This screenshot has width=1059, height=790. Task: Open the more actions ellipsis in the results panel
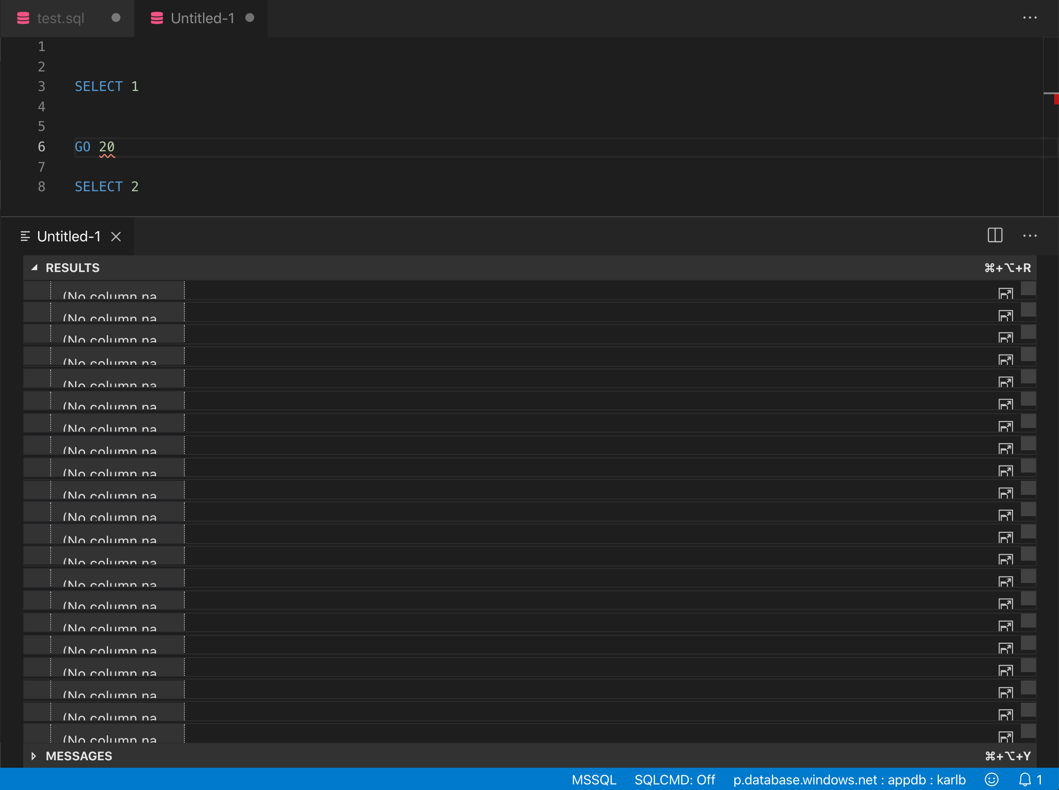point(1029,235)
